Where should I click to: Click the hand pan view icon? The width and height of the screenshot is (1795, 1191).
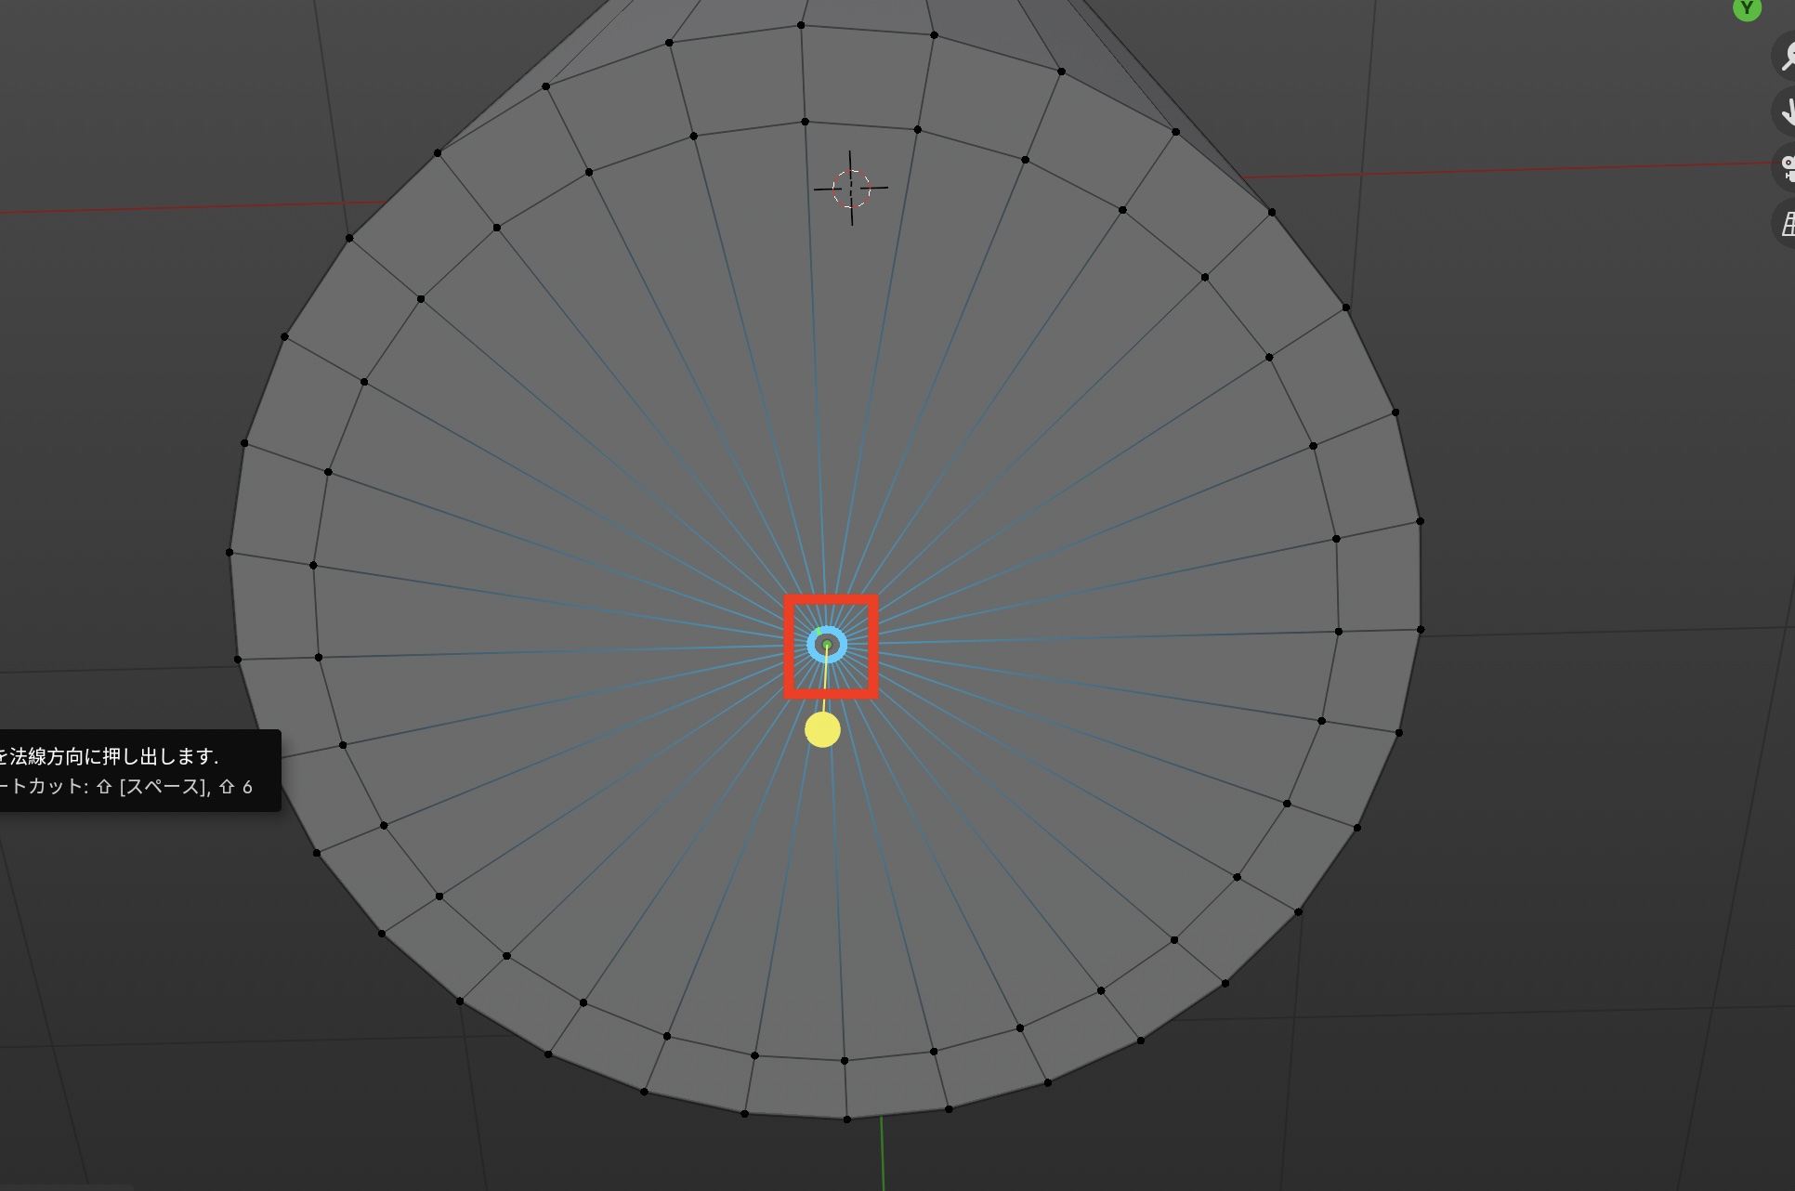click(1786, 112)
